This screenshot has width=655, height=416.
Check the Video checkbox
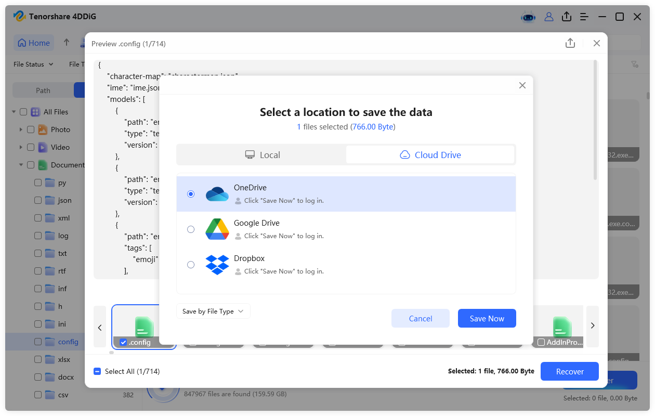(x=31, y=147)
